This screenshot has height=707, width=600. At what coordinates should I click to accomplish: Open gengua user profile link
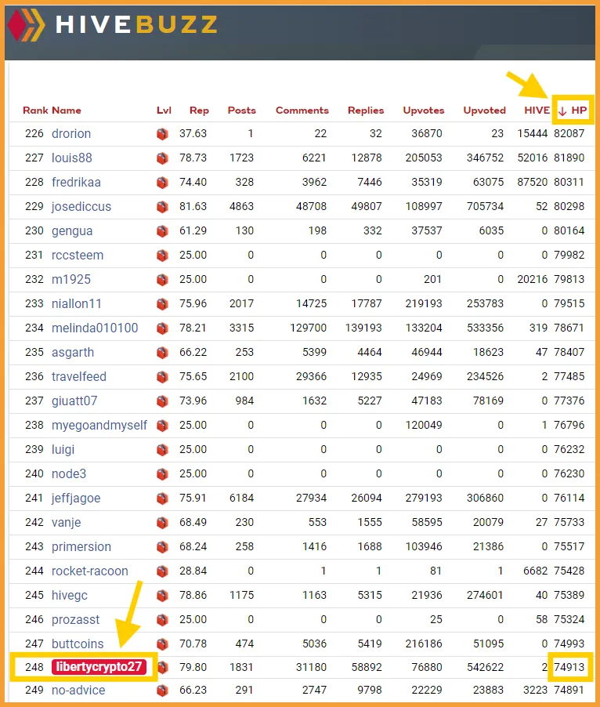[x=72, y=231]
